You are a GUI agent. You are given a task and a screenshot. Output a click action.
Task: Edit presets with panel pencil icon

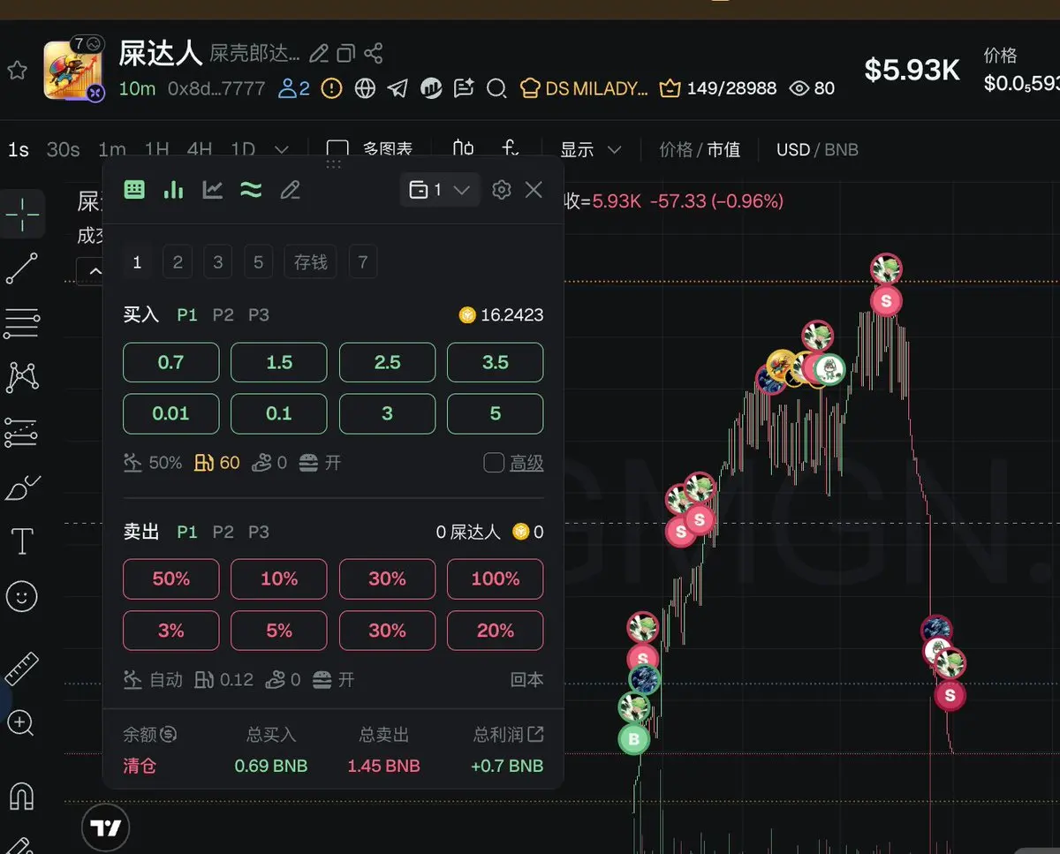(290, 190)
